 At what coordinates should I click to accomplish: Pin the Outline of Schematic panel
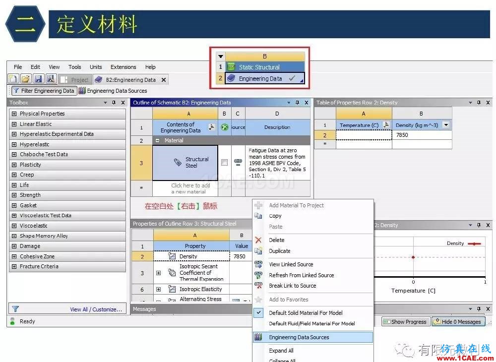tap(297, 103)
